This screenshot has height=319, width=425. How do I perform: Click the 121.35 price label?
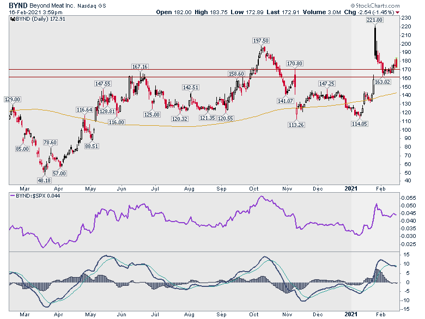point(208,118)
